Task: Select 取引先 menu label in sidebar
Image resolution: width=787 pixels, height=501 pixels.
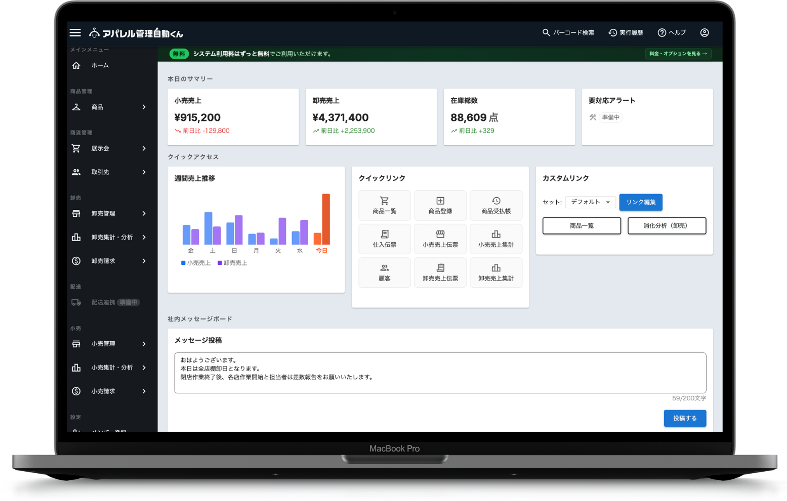Action: (x=100, y=172)
